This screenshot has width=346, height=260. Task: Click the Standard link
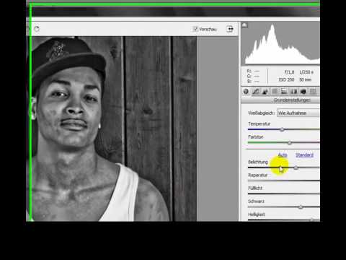click(304, 155)
